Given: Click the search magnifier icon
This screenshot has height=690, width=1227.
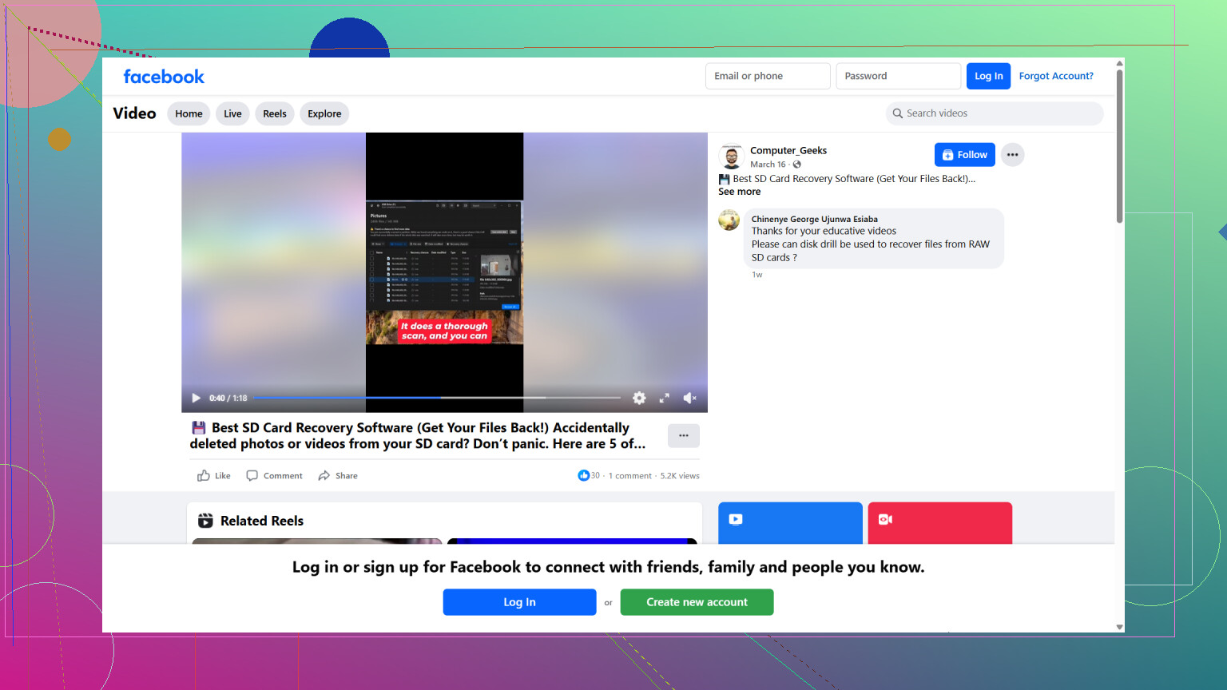Looking at the screenshot, I should pyautogui.click(x=898, y=113).
